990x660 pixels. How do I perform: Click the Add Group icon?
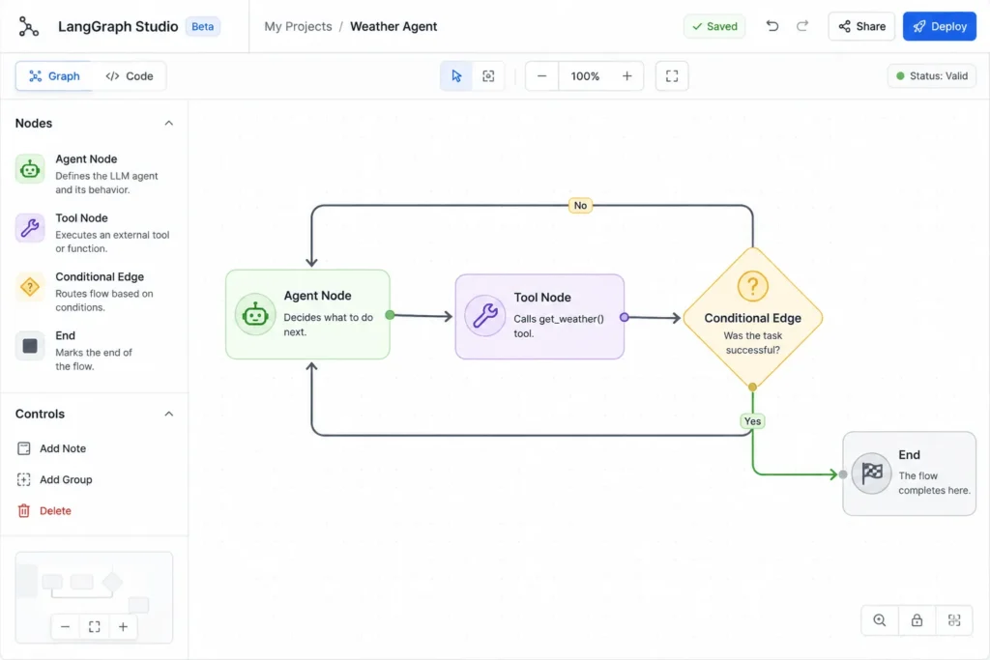click(24, 479)
